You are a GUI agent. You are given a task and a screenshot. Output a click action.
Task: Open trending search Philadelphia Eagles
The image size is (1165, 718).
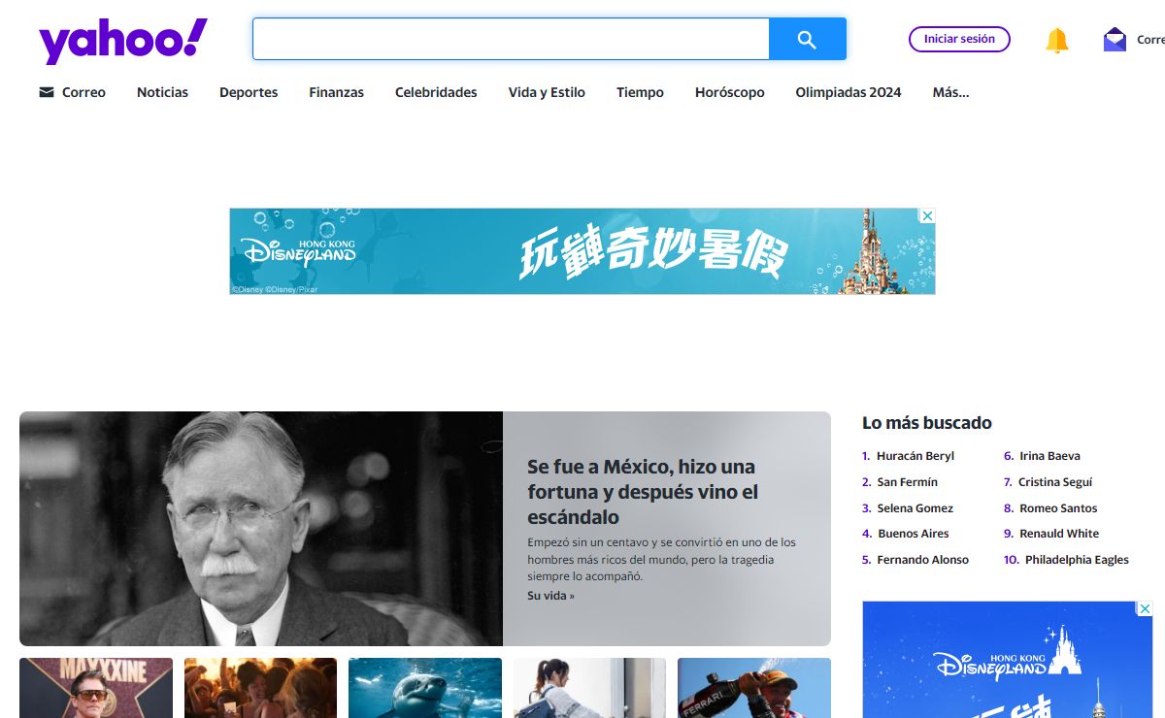[1077, 560]
